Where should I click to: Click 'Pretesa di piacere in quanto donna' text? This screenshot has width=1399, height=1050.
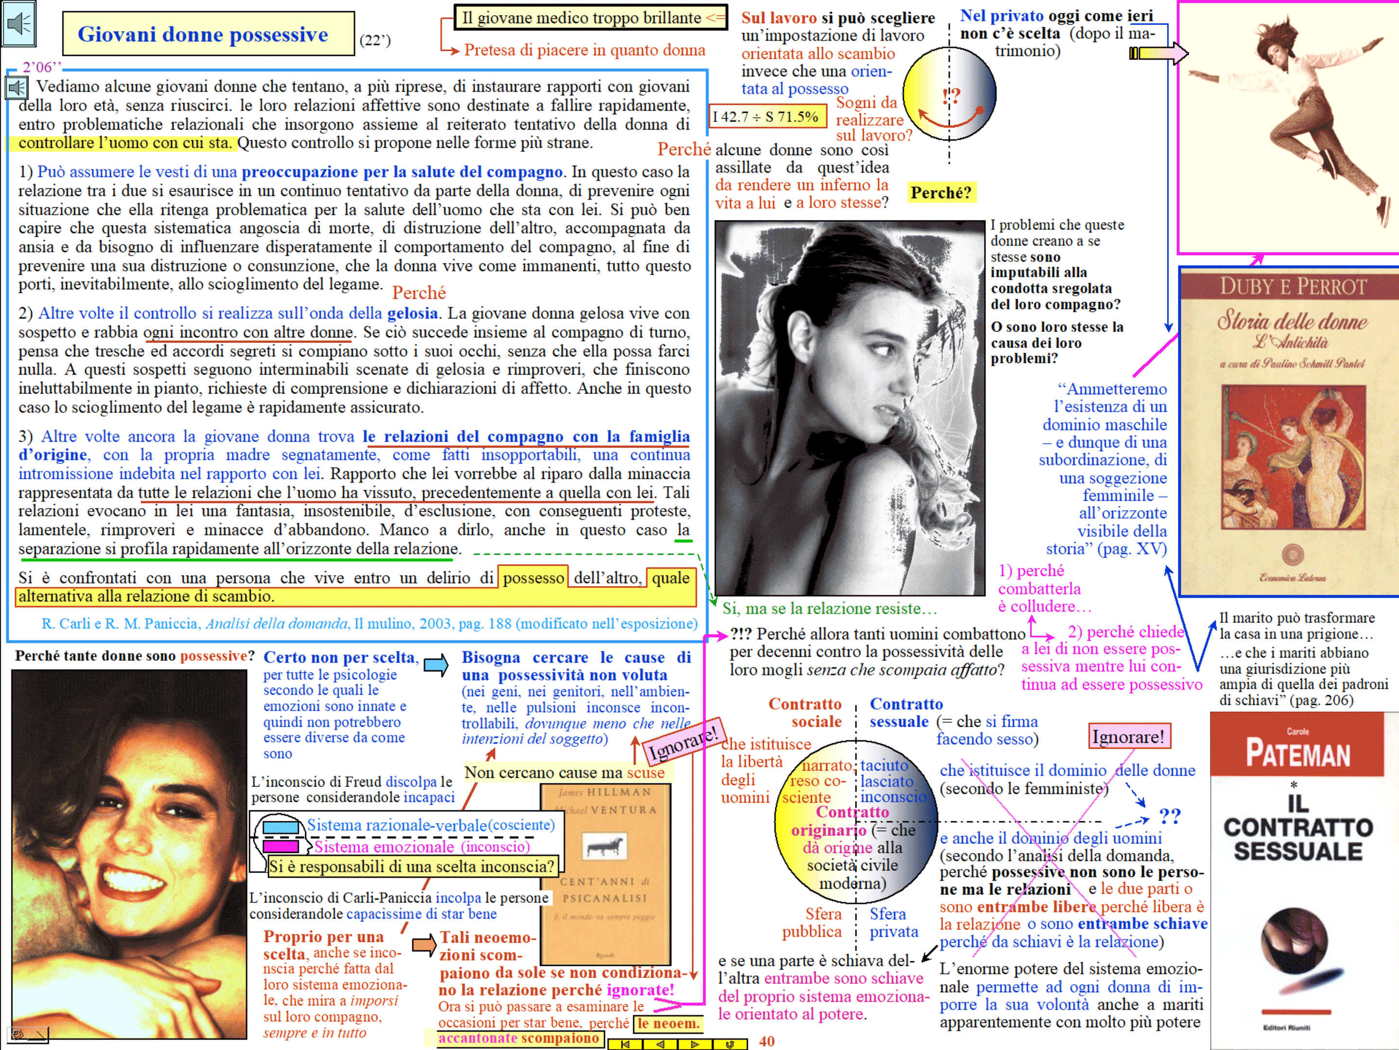[585, 50]
